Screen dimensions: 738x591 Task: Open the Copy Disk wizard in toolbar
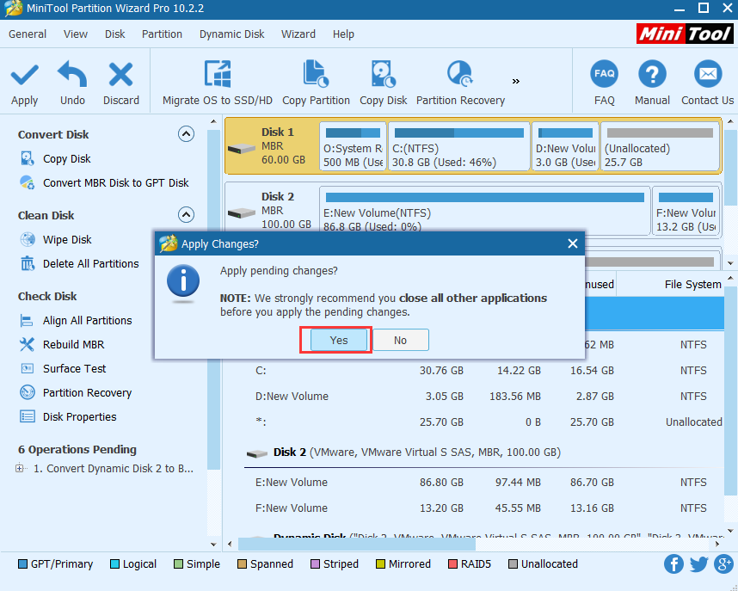[383, 83]
